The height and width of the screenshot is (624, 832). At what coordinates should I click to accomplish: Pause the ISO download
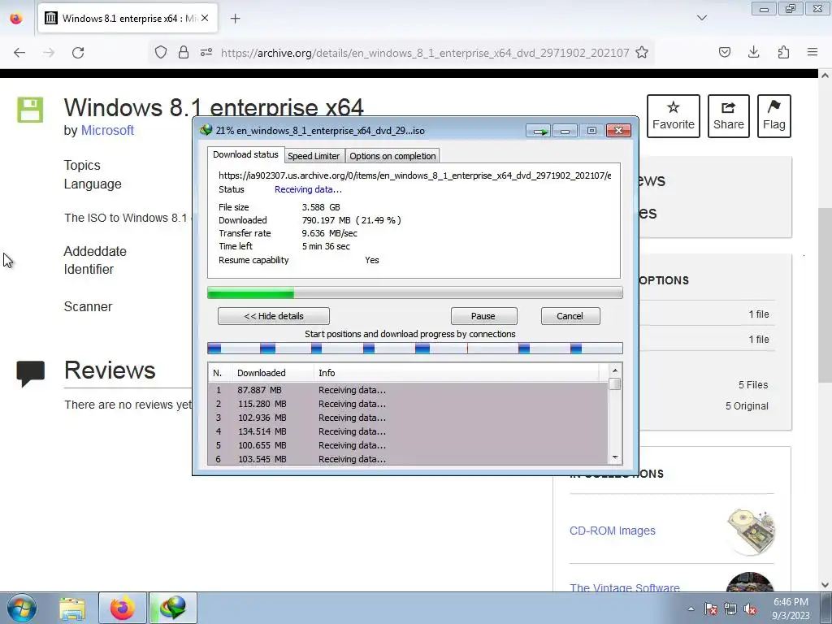pyautogui.click(x=483, y=316)
